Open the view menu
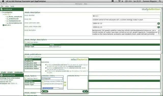The image size is (163, 96). (7, 6)
